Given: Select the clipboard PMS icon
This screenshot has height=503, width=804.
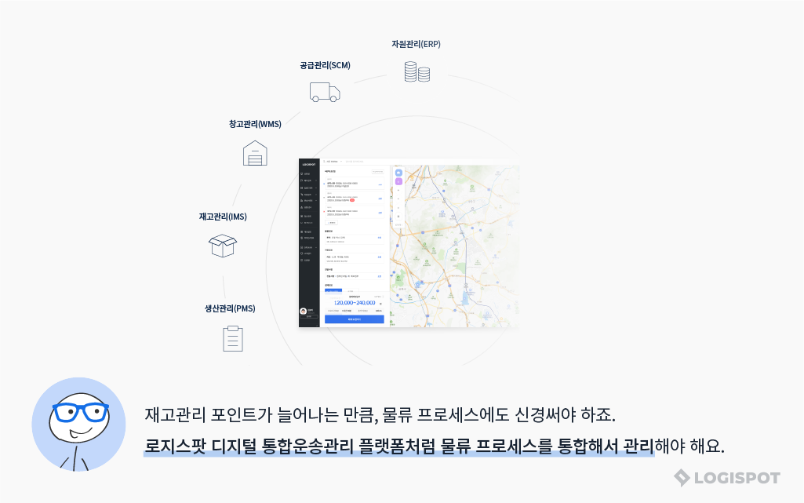Looking at the screenshot, I should coord(233,338).
